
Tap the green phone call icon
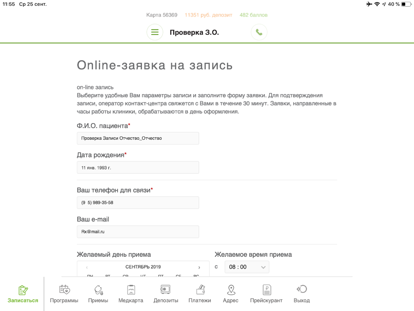(x=259, y=32)
